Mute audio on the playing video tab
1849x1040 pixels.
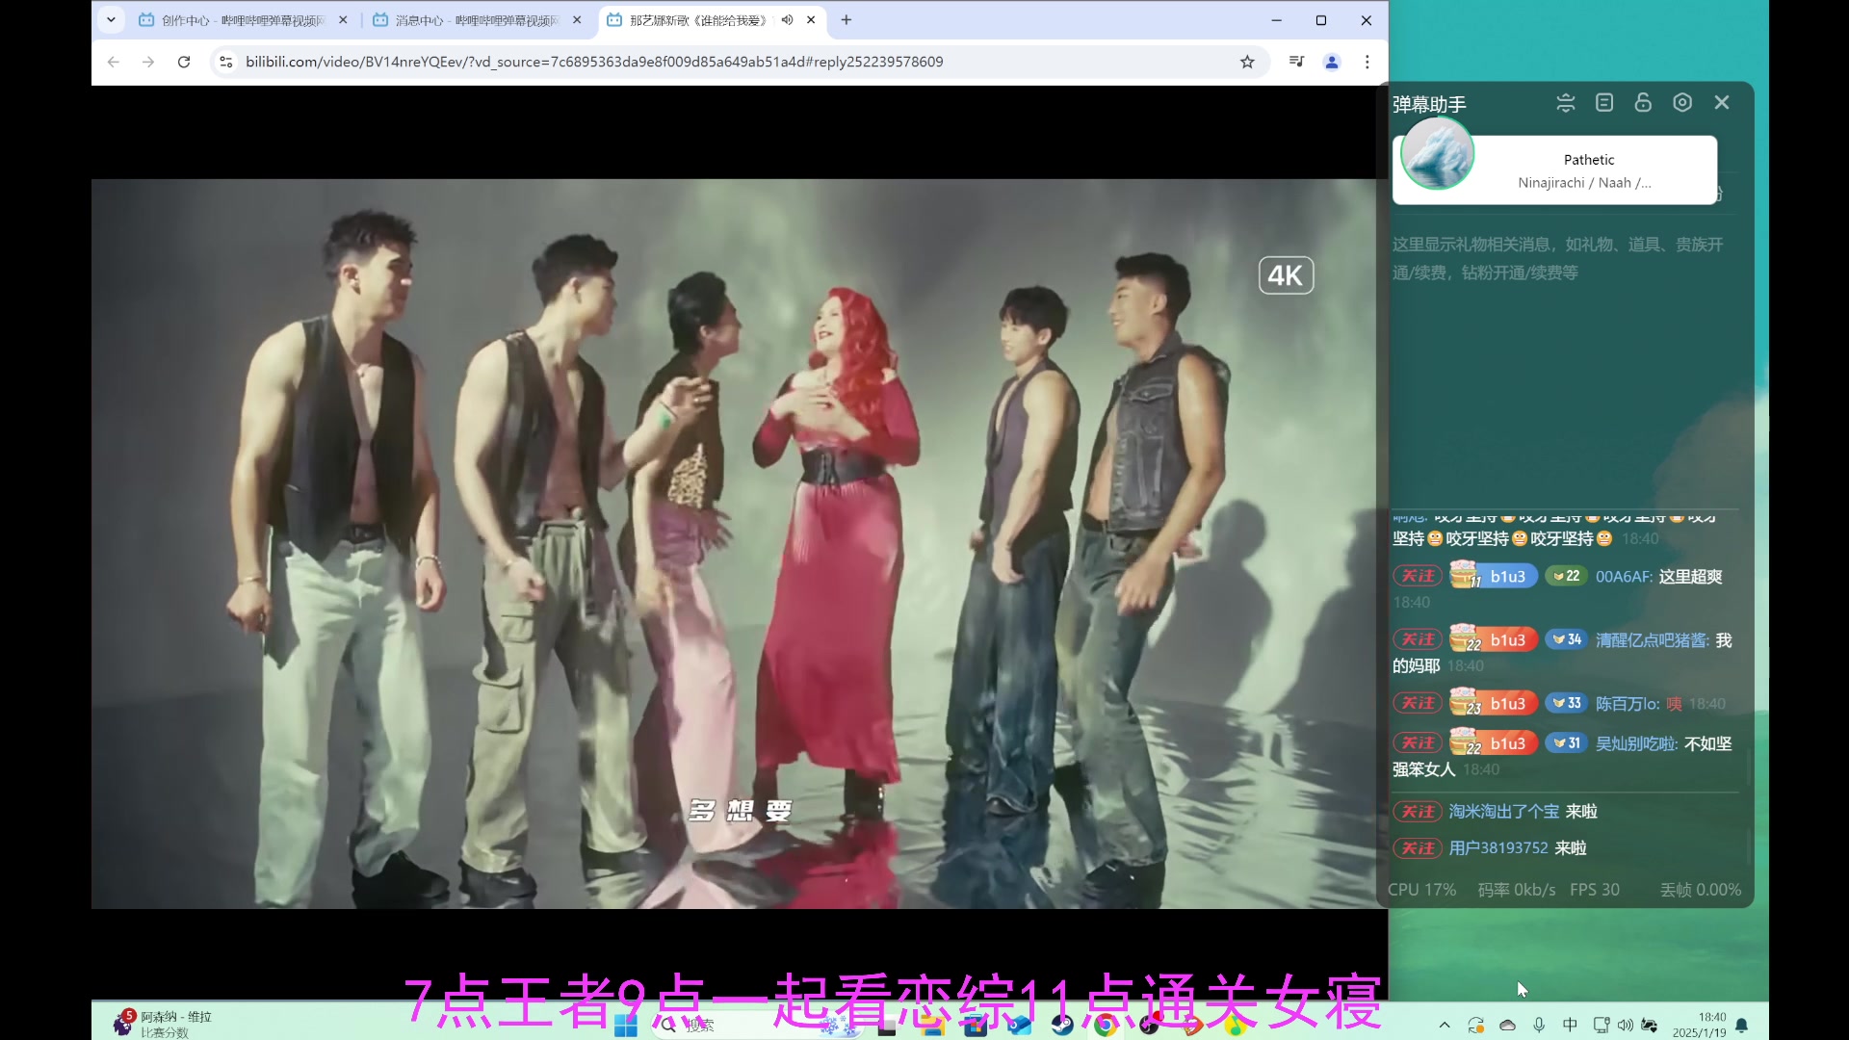tap(788, 20)
